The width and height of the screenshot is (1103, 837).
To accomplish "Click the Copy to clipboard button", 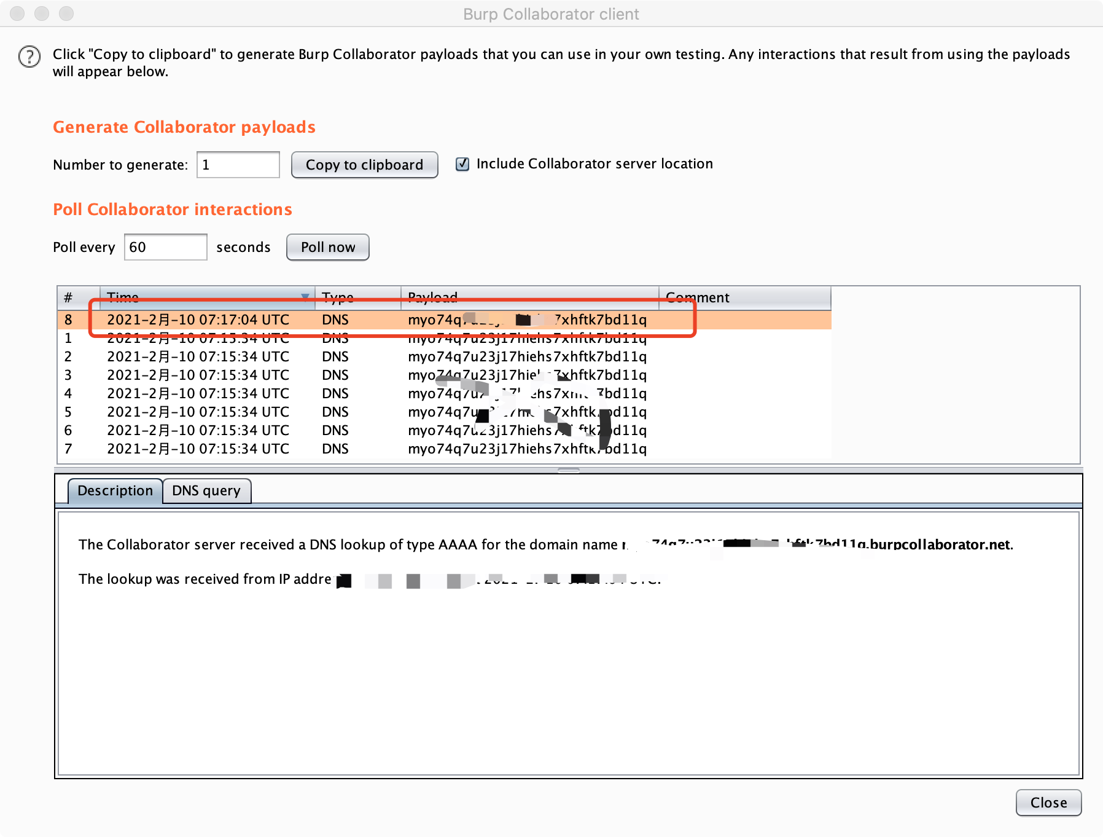I will [x=364, y=165].
